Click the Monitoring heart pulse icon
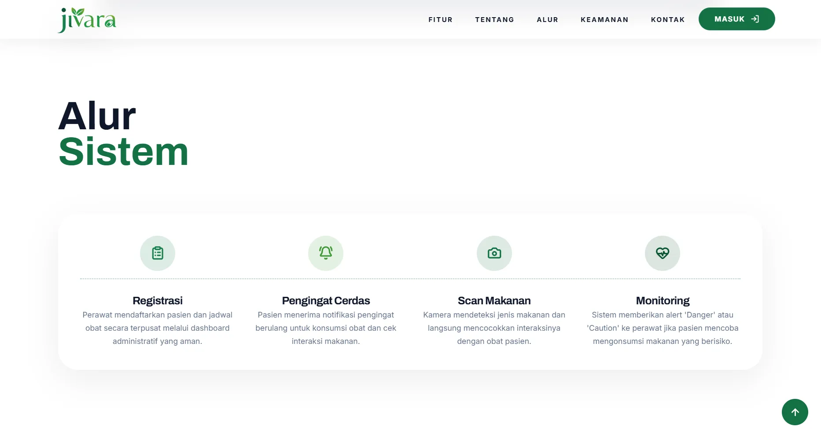 (x=663, y=253)
